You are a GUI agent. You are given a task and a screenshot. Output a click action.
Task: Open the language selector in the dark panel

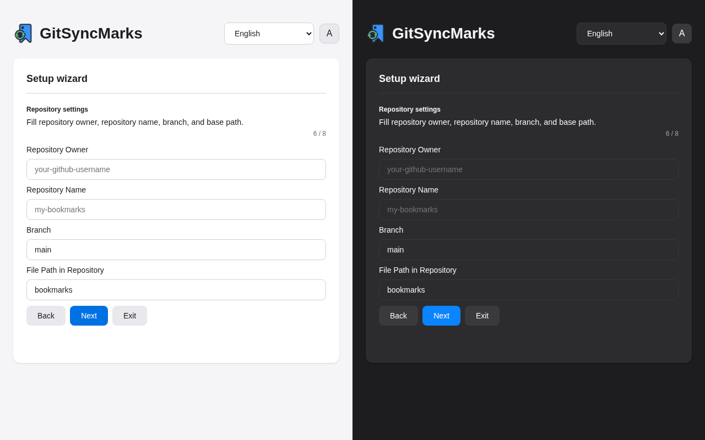coord(621,34)
